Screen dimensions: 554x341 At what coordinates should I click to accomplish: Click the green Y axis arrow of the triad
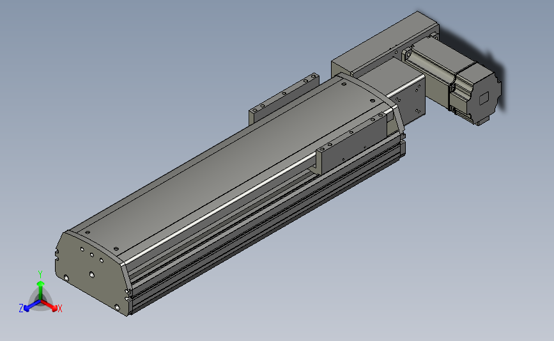(x=41, y=290)
